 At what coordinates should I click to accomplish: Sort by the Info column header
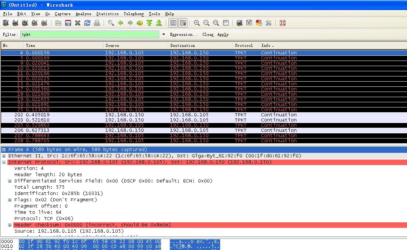coord(333,45)
